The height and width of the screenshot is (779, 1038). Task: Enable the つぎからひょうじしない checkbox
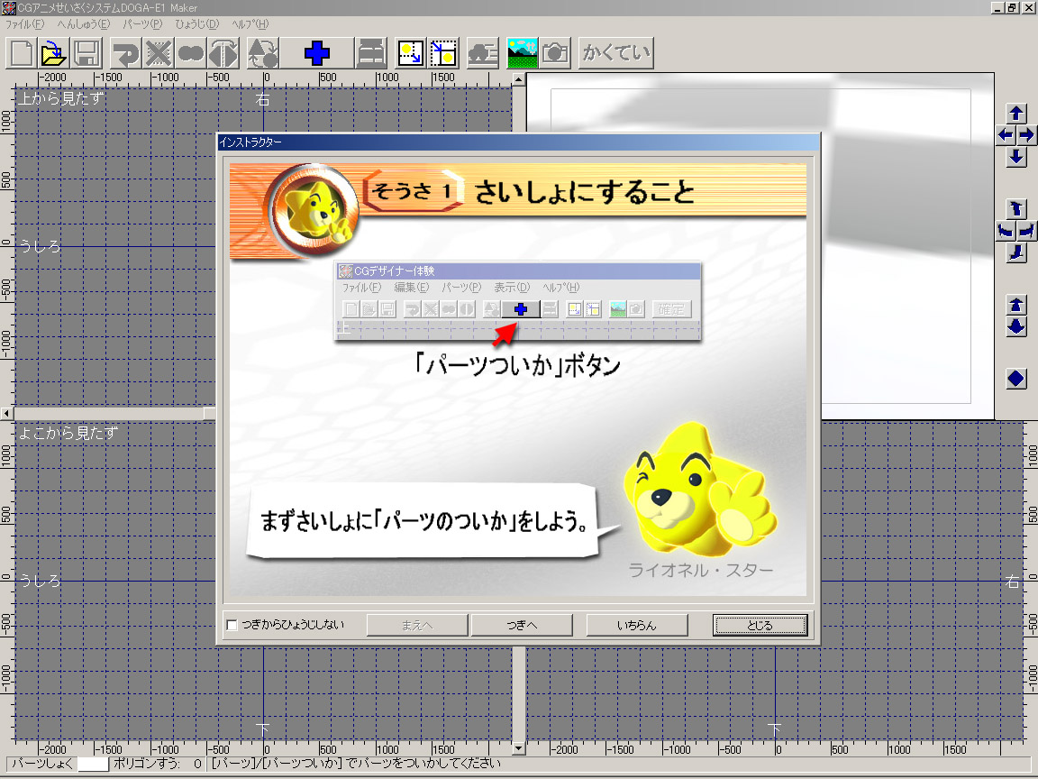tap(232, 625)
